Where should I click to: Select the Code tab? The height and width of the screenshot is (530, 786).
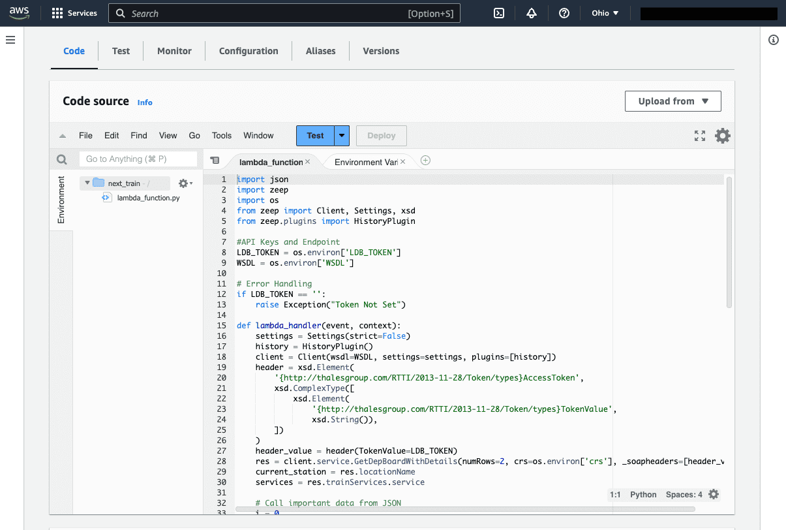coord(74,51)
